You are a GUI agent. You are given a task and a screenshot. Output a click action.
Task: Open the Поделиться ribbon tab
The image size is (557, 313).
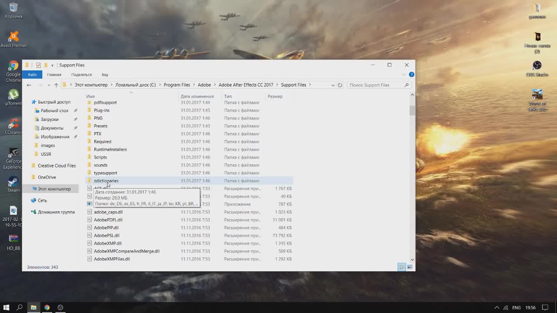(81, 75)
